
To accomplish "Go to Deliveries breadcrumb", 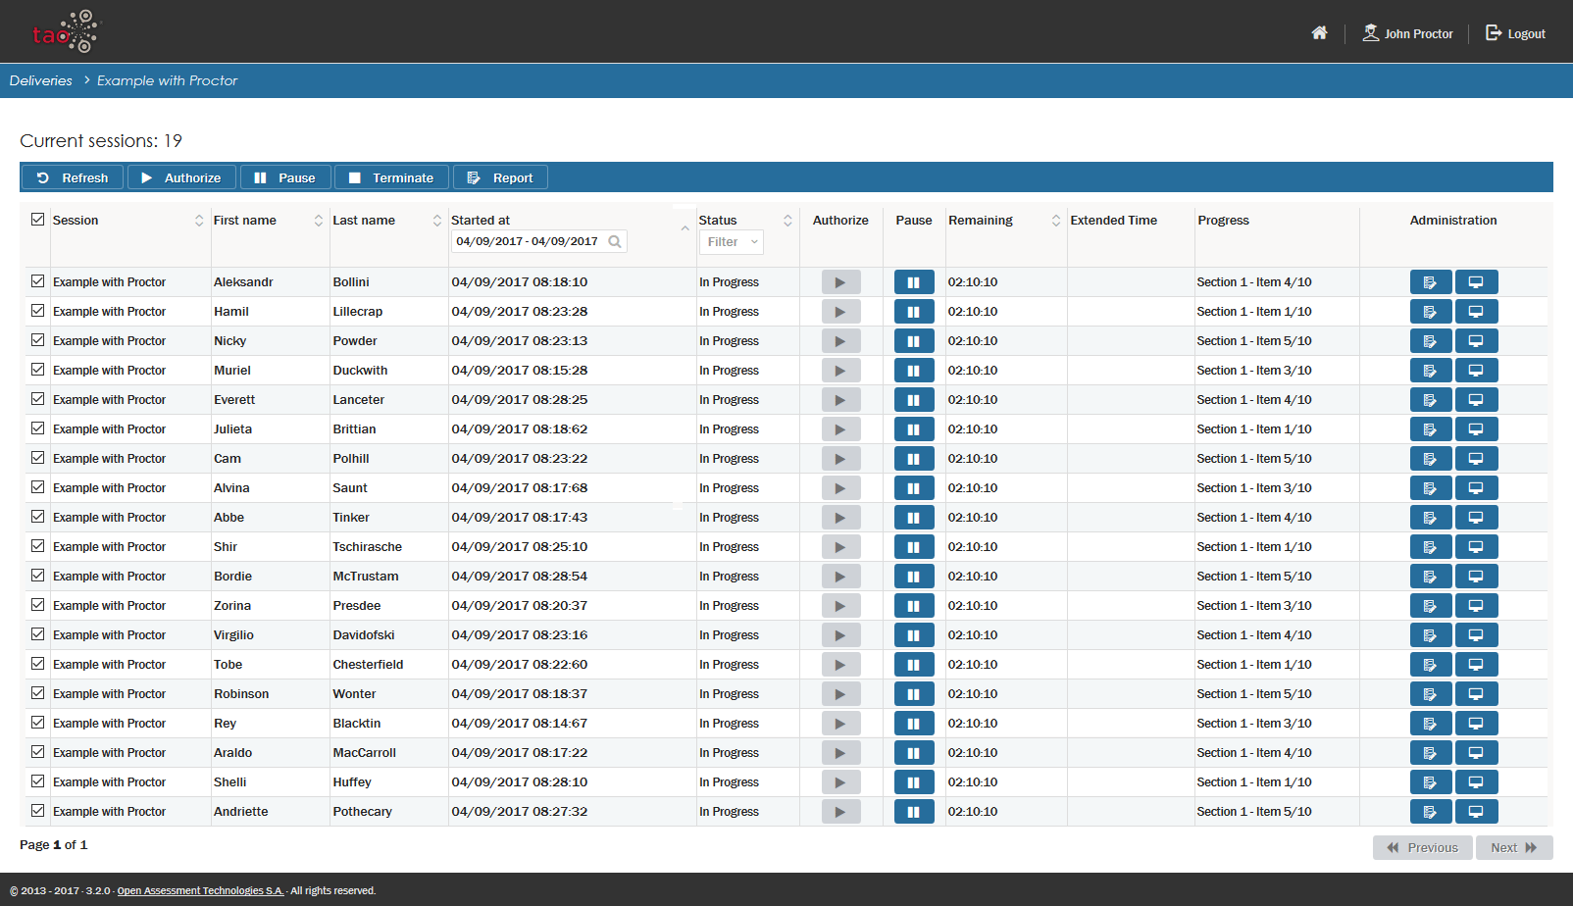I will (41, 80).
